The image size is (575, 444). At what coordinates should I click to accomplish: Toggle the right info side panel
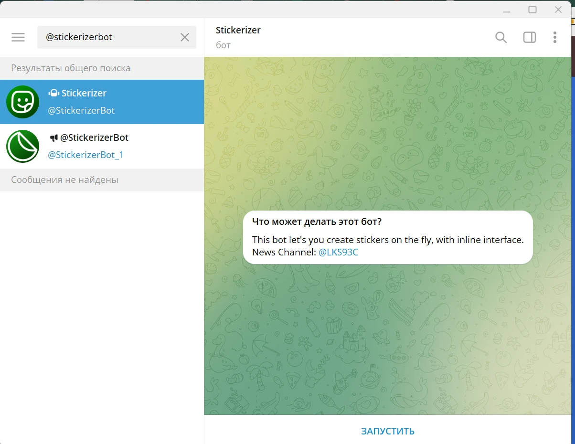[530, 37]
